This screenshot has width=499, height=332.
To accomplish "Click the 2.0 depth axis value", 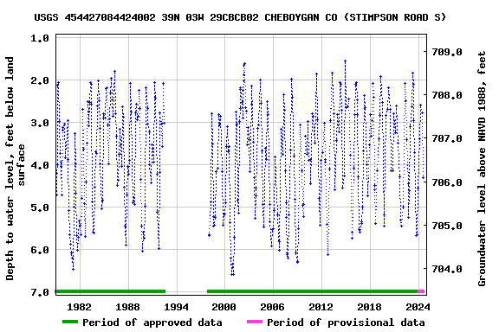I will point(40,80).
